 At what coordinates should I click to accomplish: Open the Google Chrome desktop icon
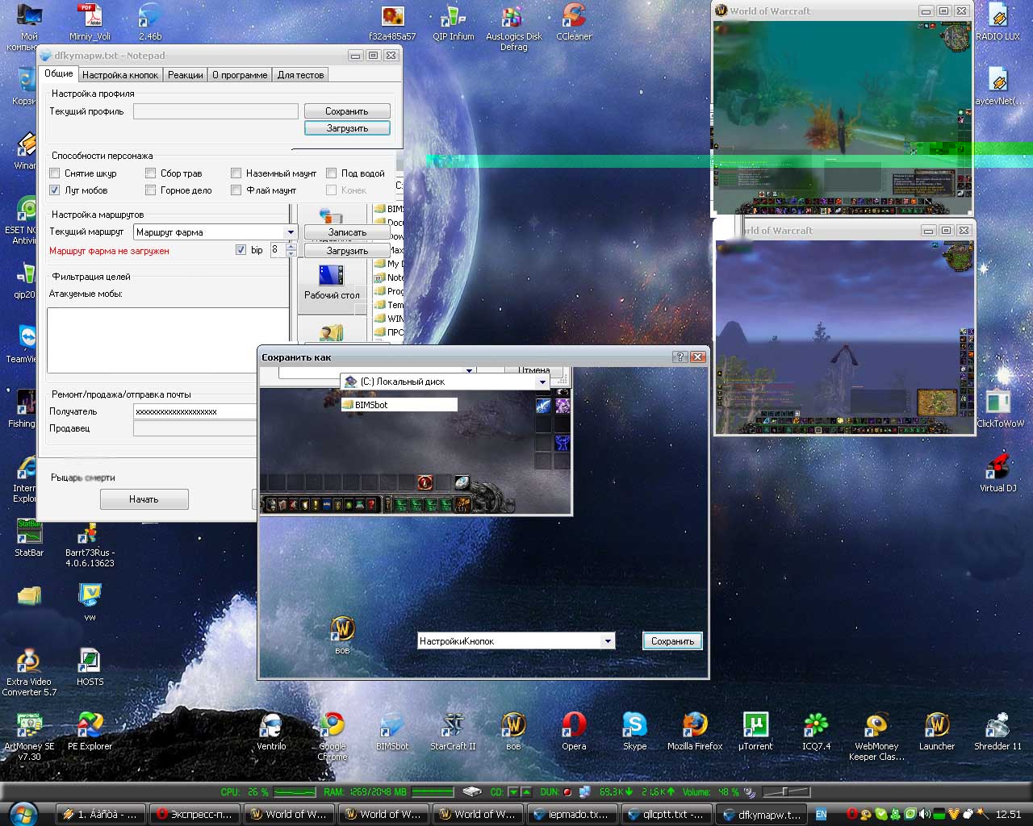332,725
